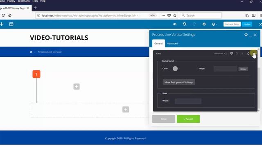Close the frontend editor with X icon
The image size is (262, 147).
tap(260, 24)
